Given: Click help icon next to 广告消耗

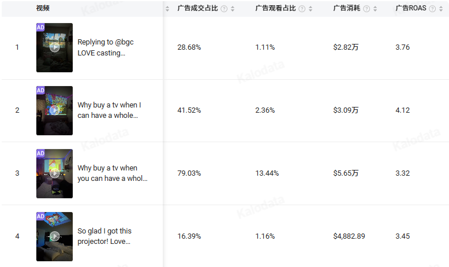Looking at the screenshot, I should point(366,9).
